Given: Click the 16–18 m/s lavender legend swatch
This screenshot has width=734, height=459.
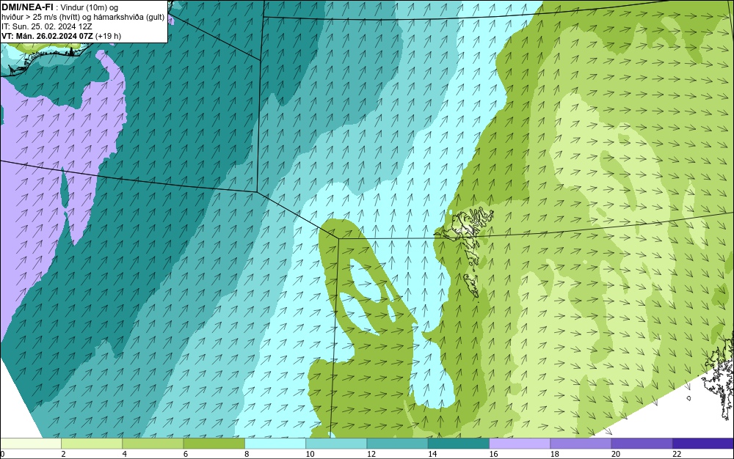Looking at the screenshot, I should coord(520,443).
